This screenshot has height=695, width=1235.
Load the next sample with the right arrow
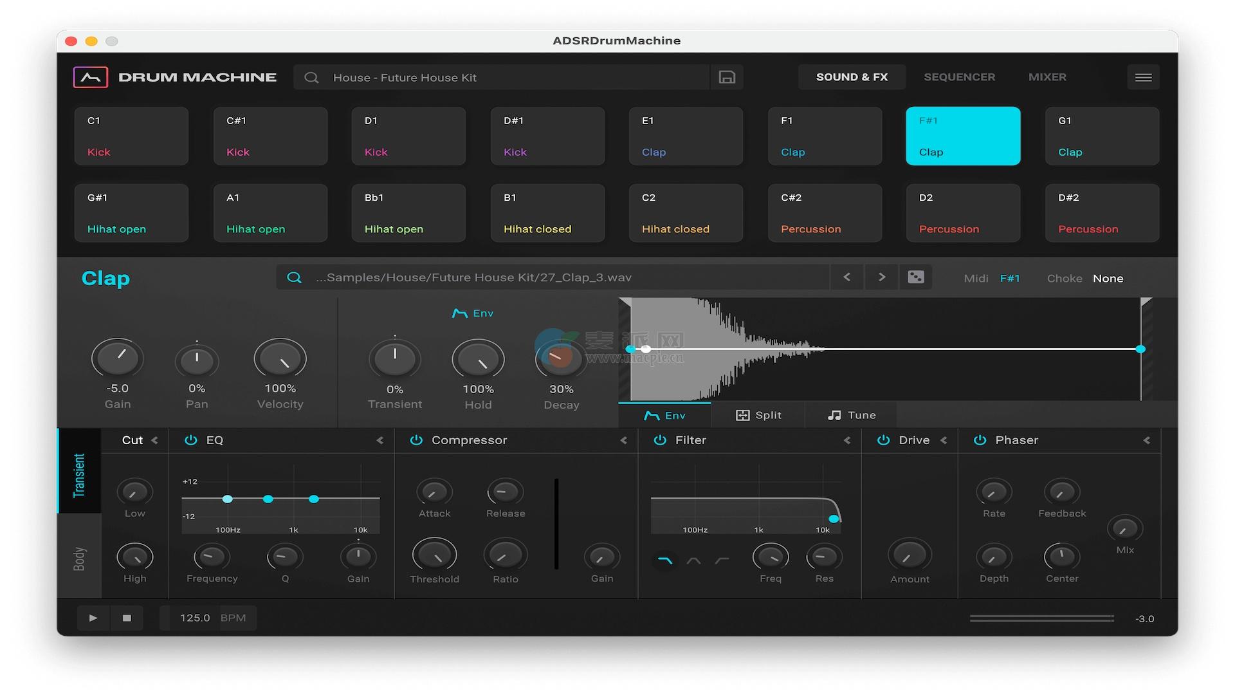(882, 277)
